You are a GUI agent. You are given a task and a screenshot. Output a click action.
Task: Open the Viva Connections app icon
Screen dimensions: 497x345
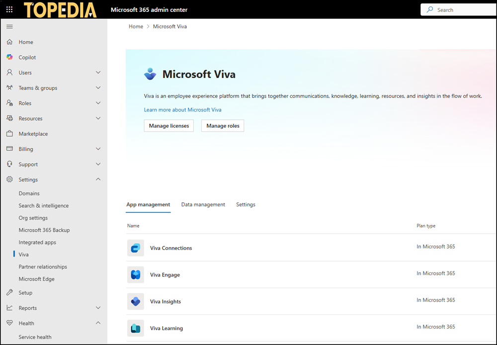[x=136, y=248]
